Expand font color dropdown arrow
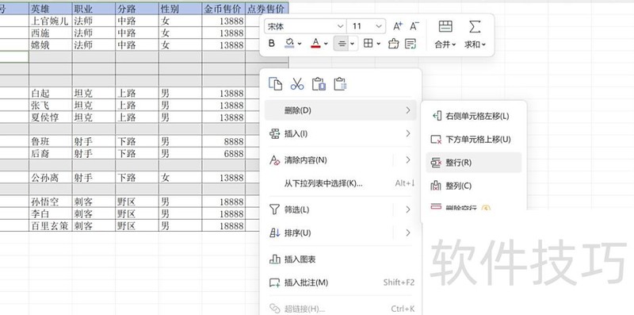Screen dimensions: 634x315 click(x=326, y=44)
